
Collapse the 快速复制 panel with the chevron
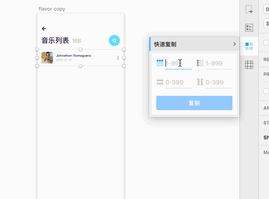234,44
